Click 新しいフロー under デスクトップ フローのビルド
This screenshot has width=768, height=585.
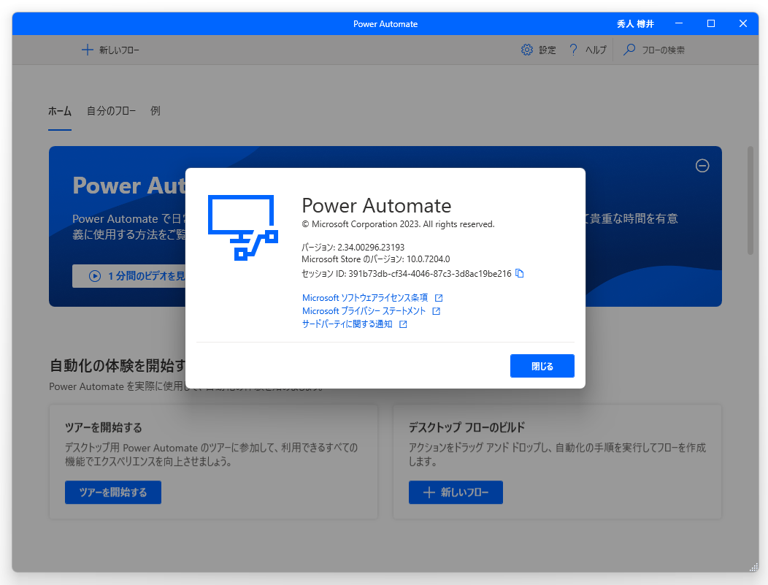(x=456, y=492)
